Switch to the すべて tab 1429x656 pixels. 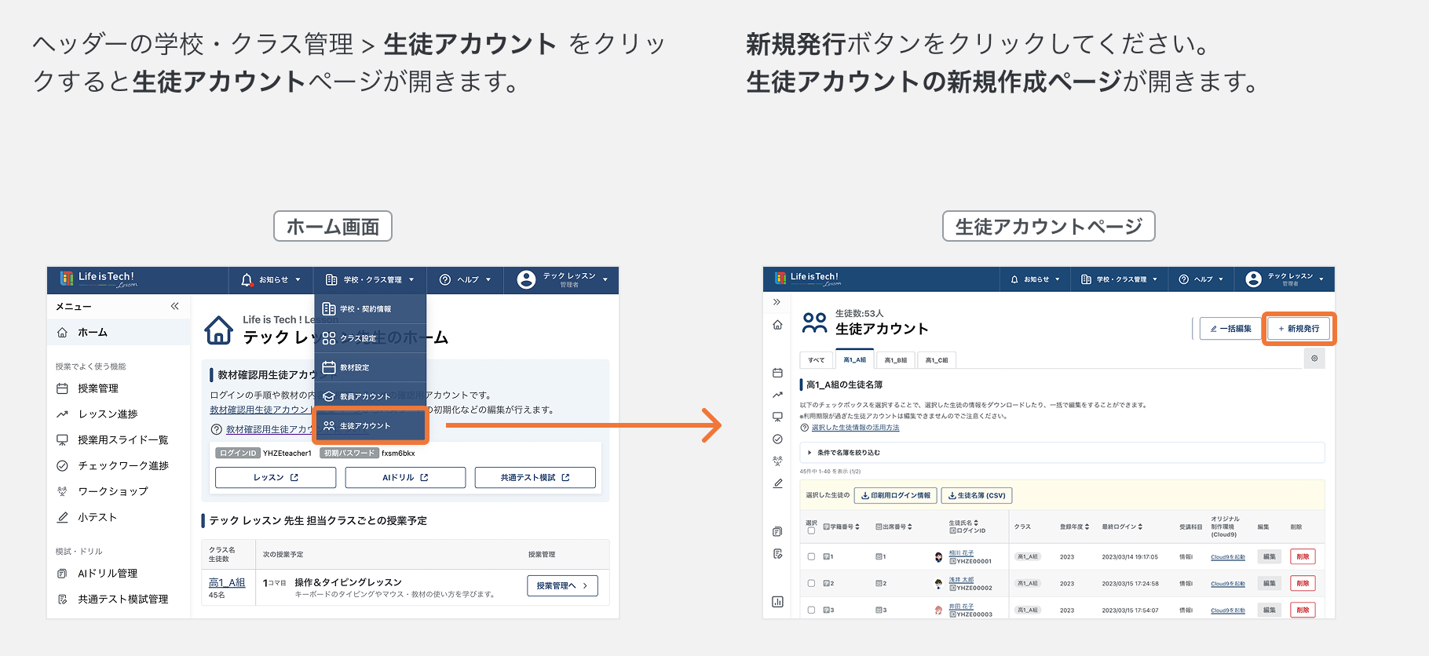(x=817, y=360)
